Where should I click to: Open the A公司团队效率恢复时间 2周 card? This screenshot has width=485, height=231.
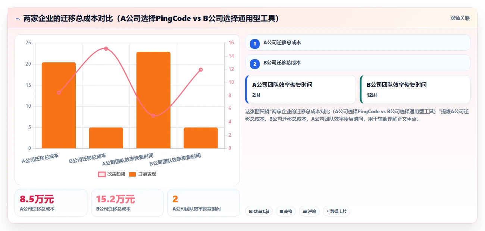[x=300, y=89]
